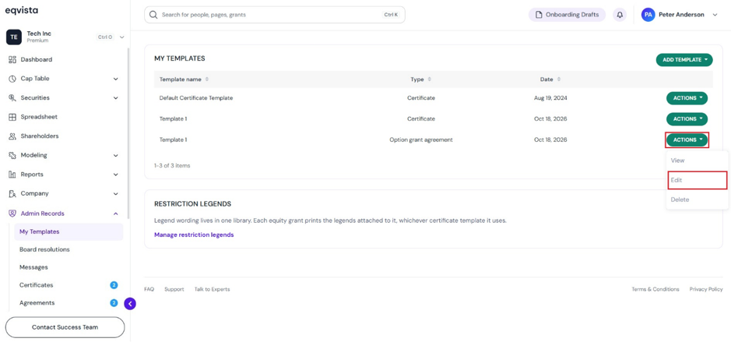Click the search magnifier icon
Screen dimensions: 731x342
tap(153, 15)
